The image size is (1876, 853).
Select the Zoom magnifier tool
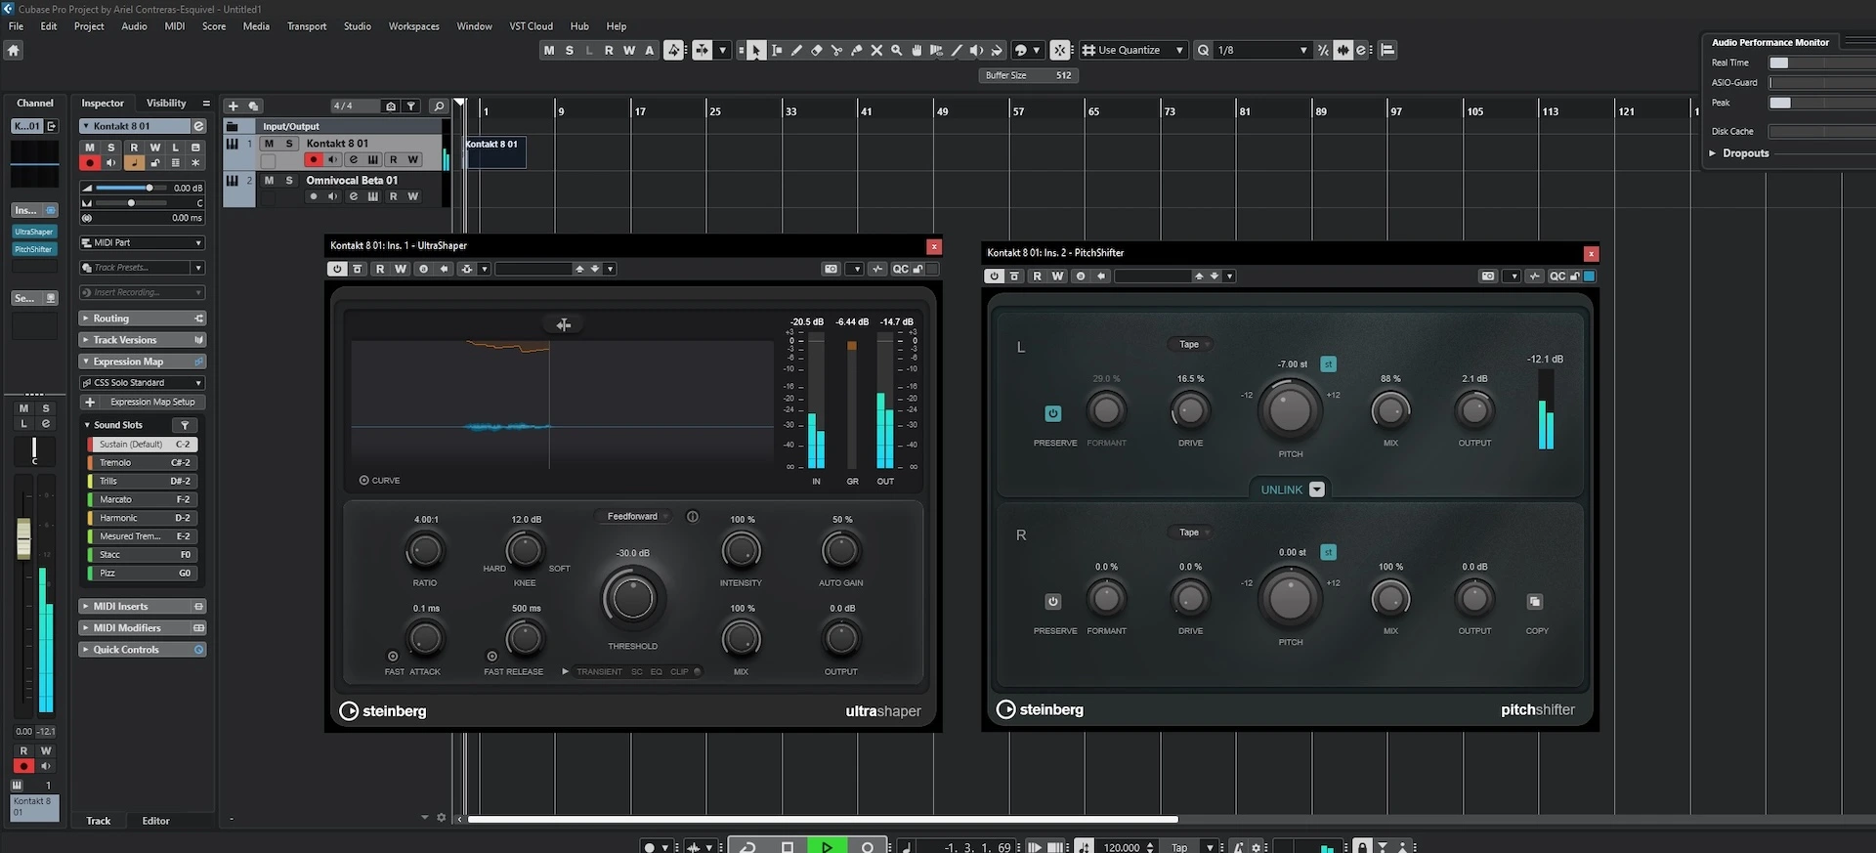pyautogui.click(x=896, y=51)
